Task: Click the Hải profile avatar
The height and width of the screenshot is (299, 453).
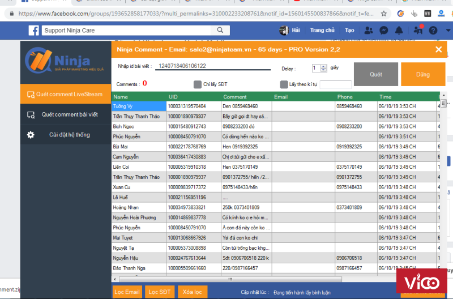Action: (284, 30)
